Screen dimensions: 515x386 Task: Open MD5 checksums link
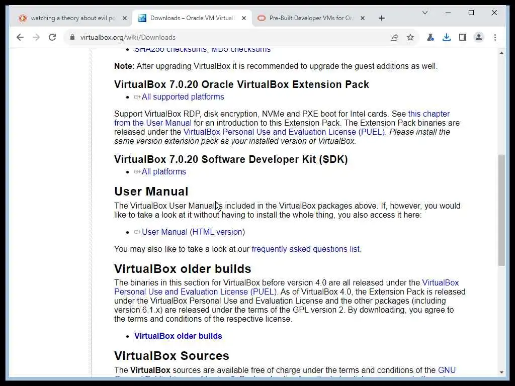(x=241, y=49)
